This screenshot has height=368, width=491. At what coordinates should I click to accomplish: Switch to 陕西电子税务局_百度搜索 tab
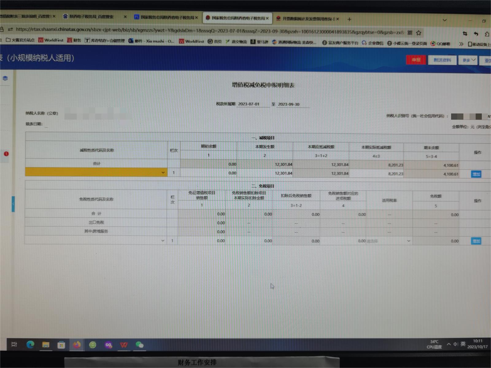coord(91,17)
